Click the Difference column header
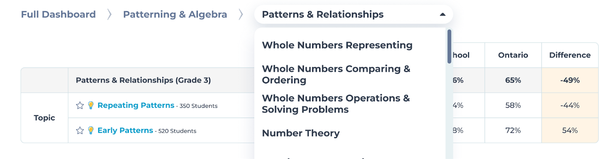This screenshot has height=159, width=616. [x=570, y=55]
